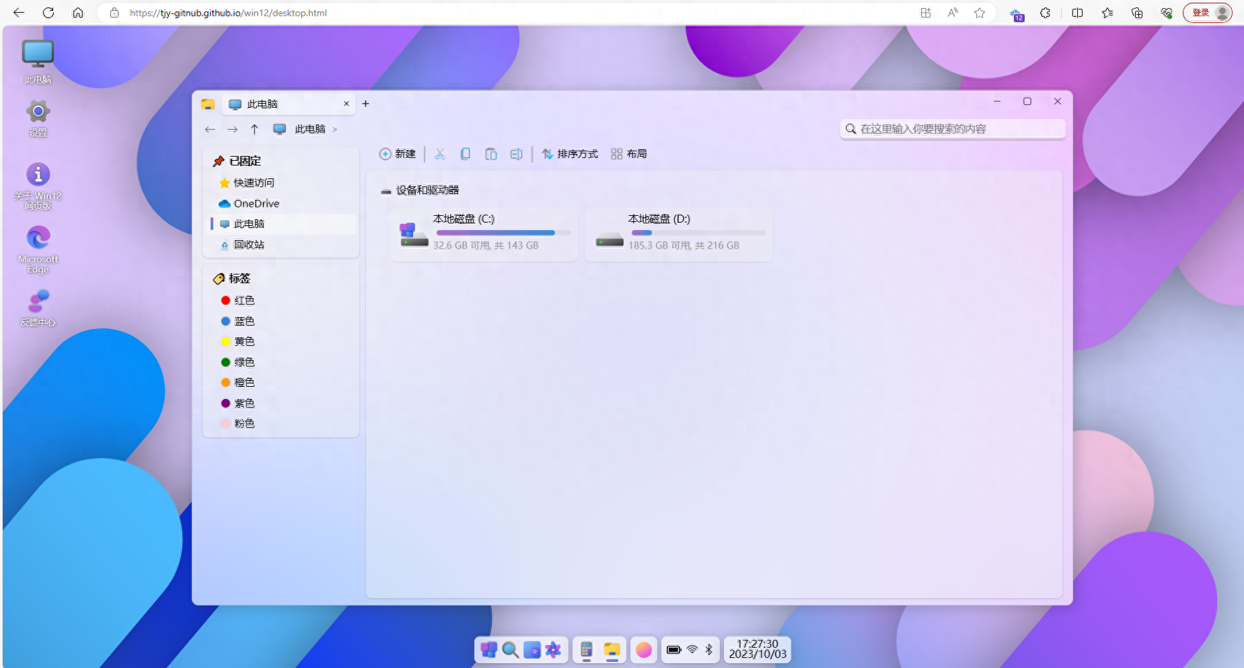Click the file explorer taskbar icon
Screen dimensions: 1244x668
click(x=612, y=650)
